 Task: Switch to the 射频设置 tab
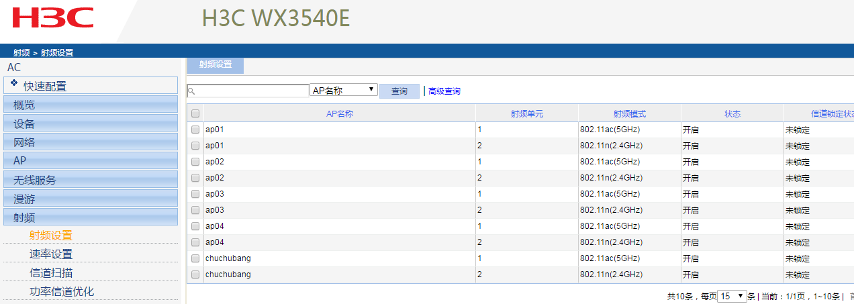point(215,65)
